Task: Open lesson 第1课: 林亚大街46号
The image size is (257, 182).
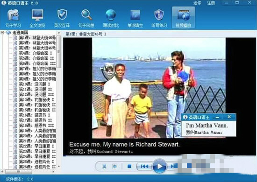Action: point(37,38)
